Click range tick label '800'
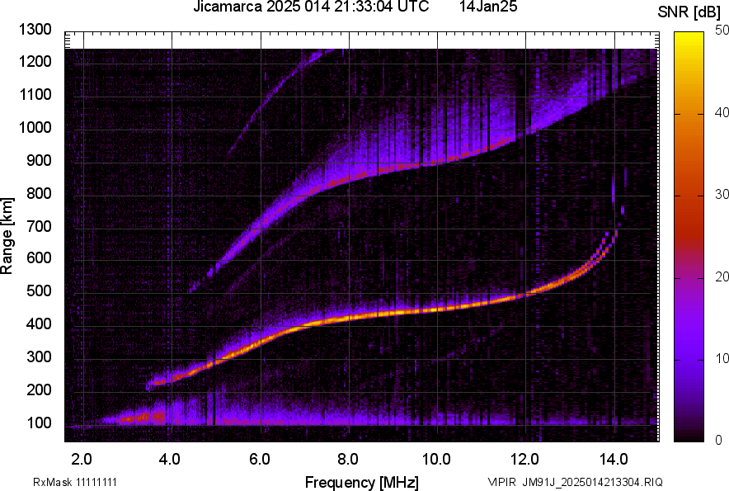The image size is (729, 491). pyautogui.click(x=39, y=193)
